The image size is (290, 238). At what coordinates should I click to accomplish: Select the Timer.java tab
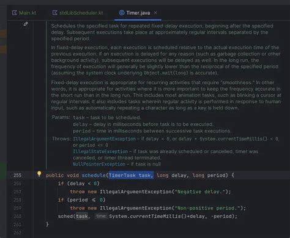point(138,13)
